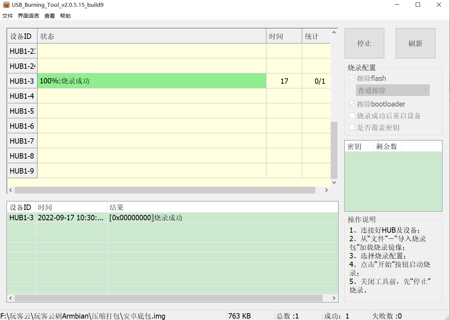
Task: Click the log table 时间 column header
Action: [x=71, y=207]
